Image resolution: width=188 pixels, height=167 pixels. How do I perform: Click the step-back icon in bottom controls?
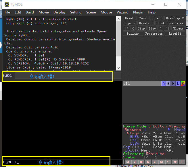(x=135, y=162)
